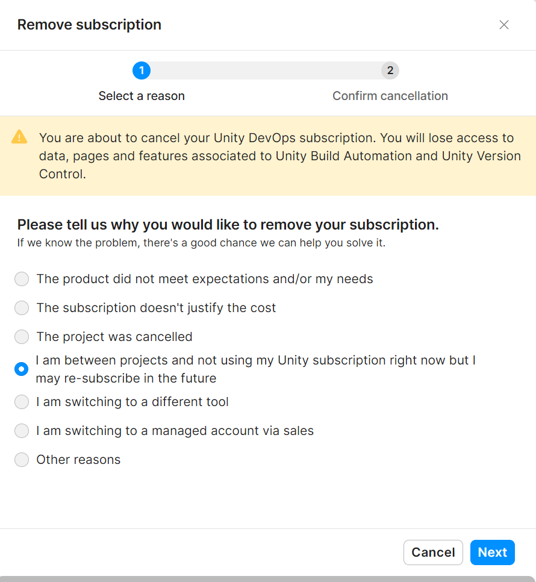Click the 'If we know the problem' subtitle

[201, 243]
